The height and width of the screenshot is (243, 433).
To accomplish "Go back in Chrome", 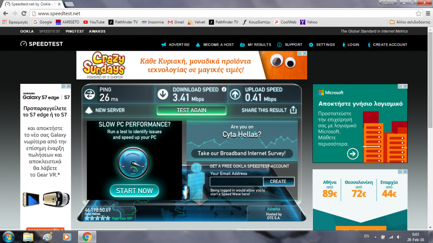I will tap(5, 13).
